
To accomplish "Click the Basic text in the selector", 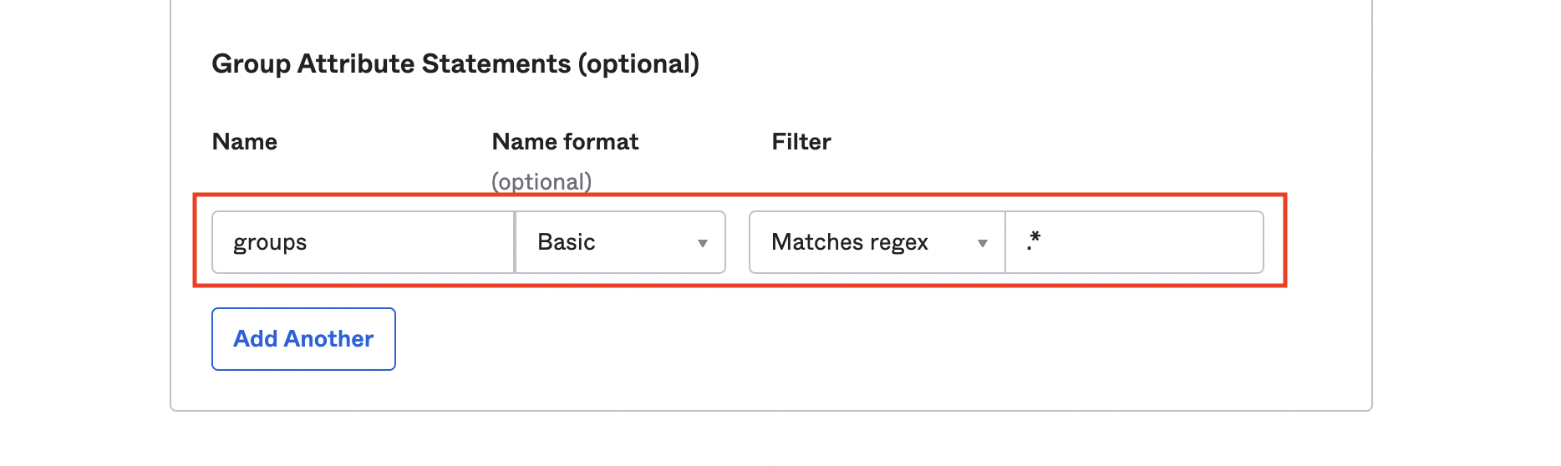I will 567,242.
